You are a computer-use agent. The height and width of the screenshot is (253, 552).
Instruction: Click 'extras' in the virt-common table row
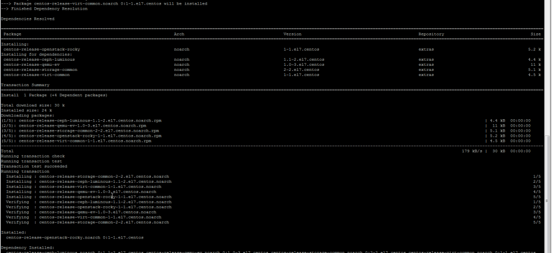[426, 75]
